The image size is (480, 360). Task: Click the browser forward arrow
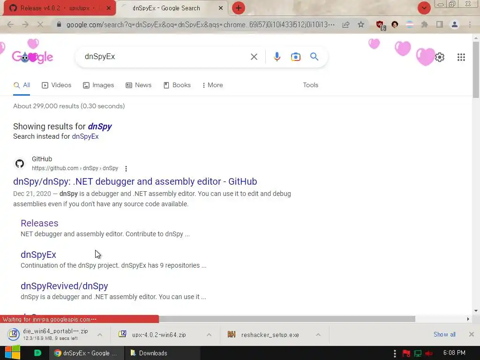coord(25,24)
